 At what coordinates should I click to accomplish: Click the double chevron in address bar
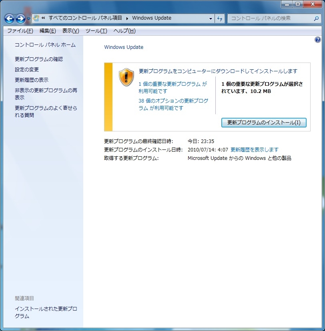(x=43, y=18)
